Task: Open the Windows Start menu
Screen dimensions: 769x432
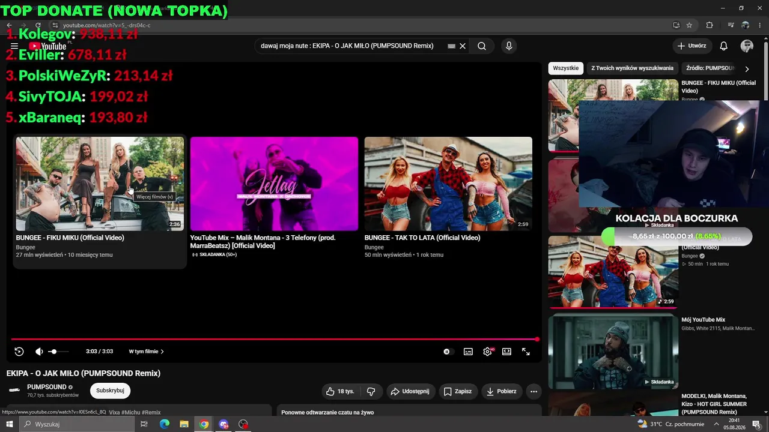Action: point(9,424)
